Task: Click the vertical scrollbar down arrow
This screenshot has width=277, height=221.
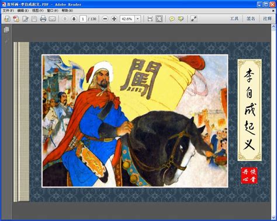Action: click(273, 217)
